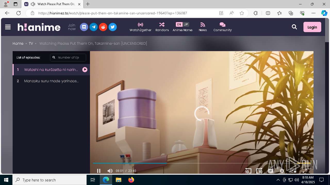Select the Watch Please Put Them On tab
330x185 pixels.
point(52,4)
